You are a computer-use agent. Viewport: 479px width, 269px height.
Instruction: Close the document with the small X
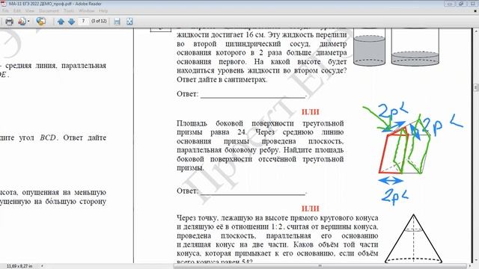coord(475,11)
